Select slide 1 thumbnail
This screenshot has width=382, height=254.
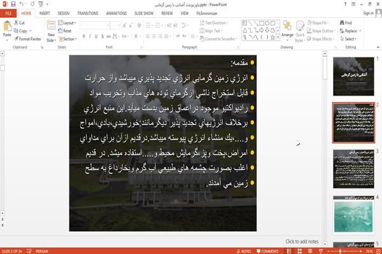click(x=353, y=76)
